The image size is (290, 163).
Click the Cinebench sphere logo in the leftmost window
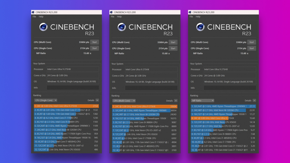[x=43, y=27]
